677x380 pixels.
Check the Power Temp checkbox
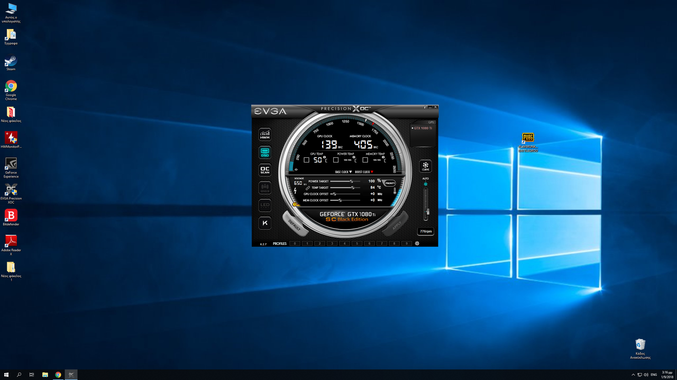[336, 159]
